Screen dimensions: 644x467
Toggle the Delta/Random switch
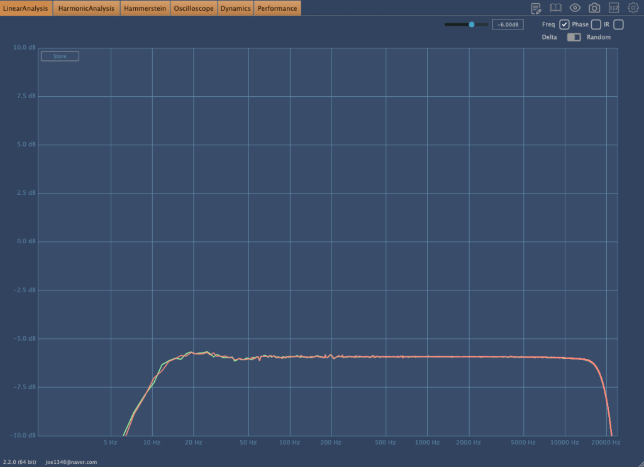574,37
